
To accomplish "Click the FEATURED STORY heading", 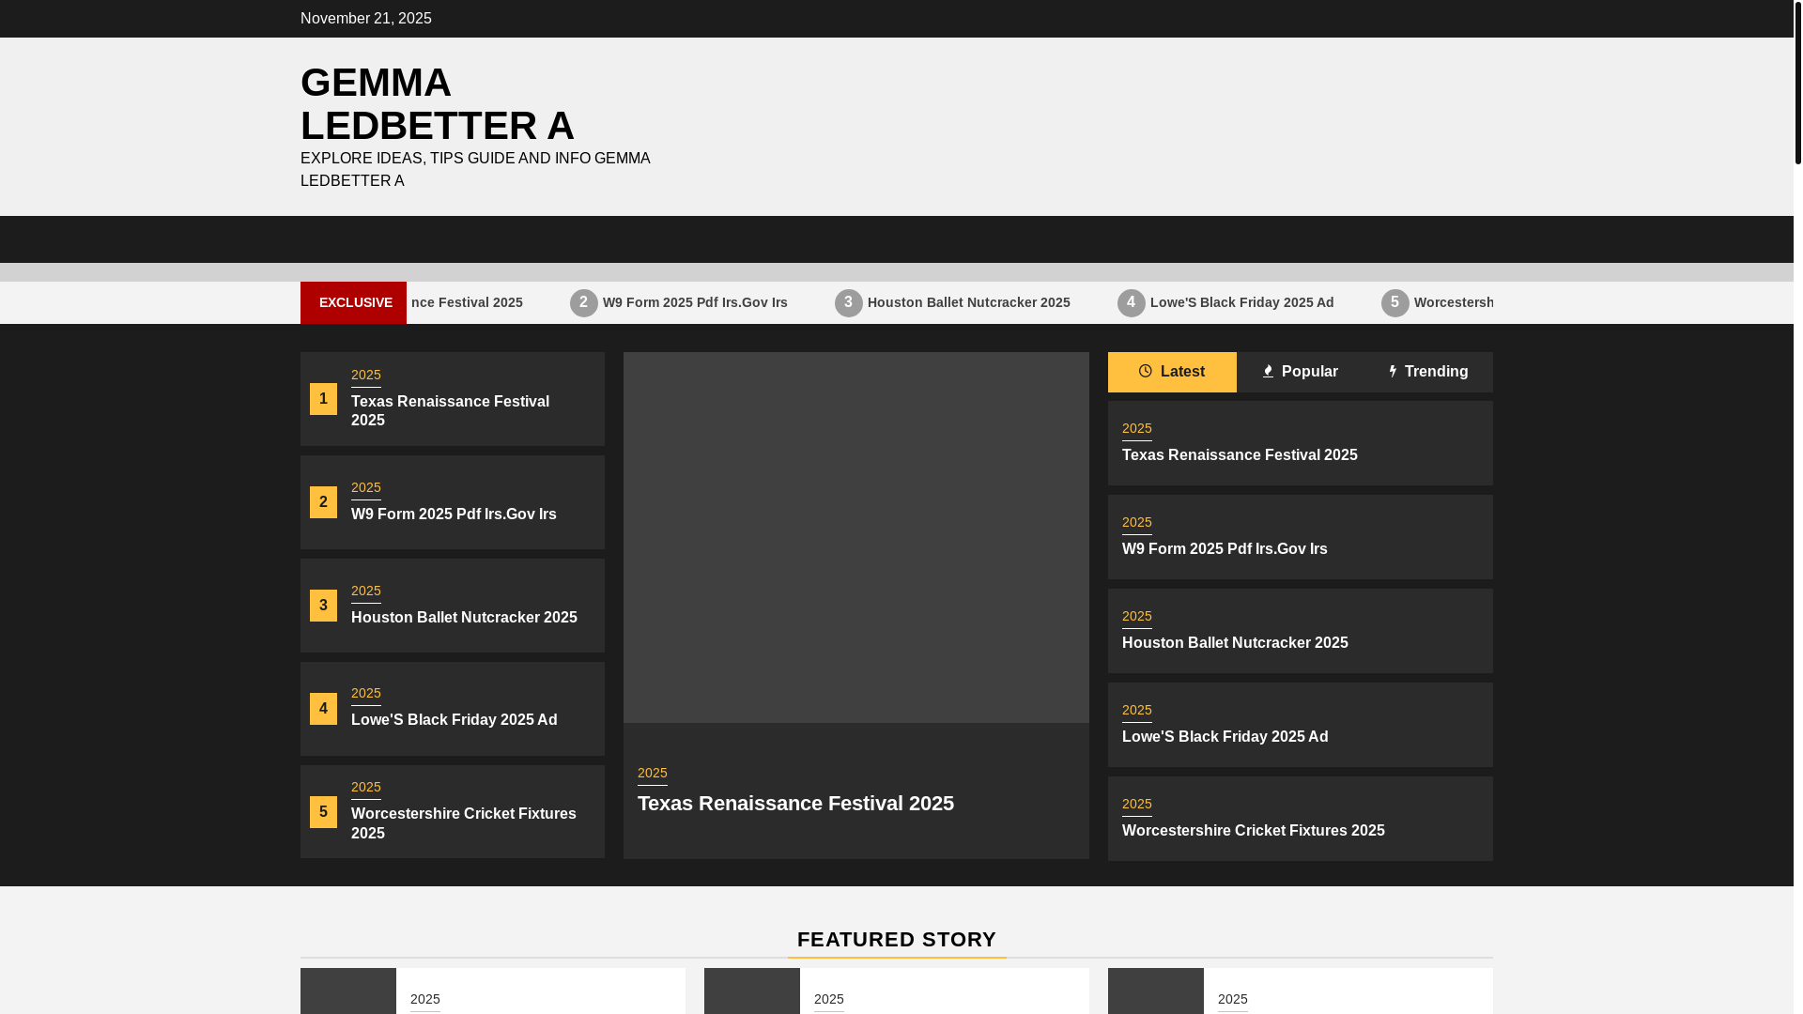I will point(897,940).
